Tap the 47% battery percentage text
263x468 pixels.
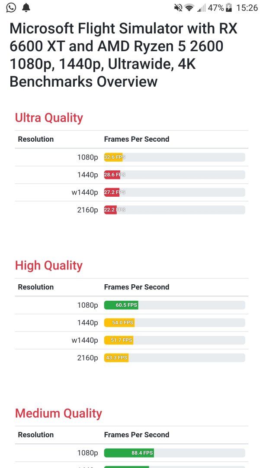[216, 7]
